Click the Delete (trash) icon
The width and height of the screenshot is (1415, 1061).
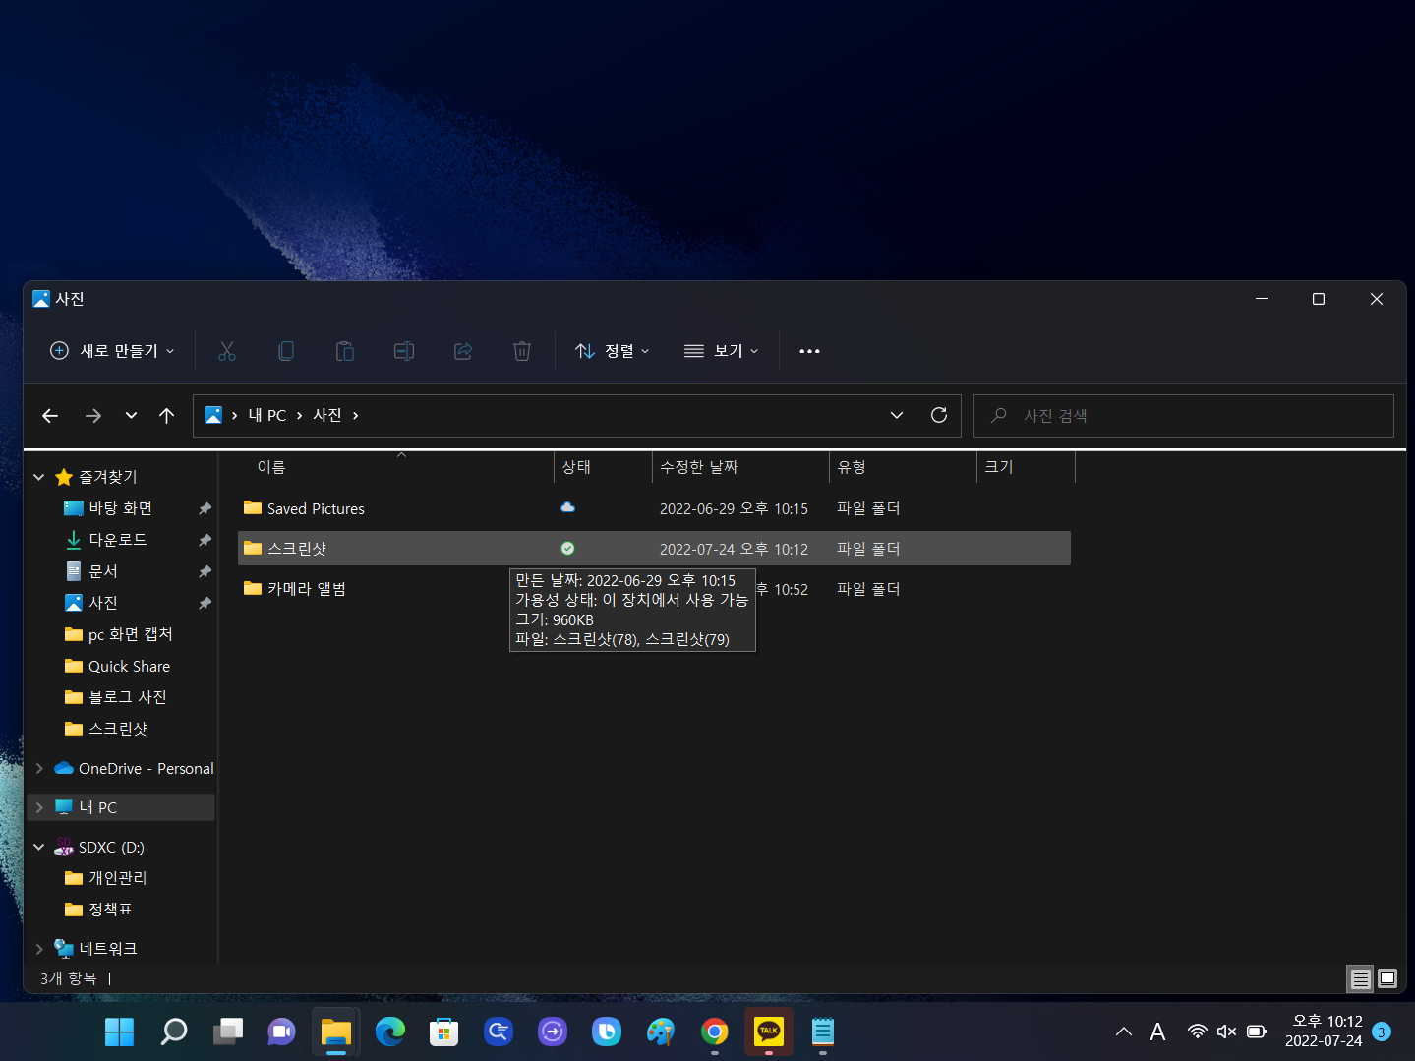[522, 351]
